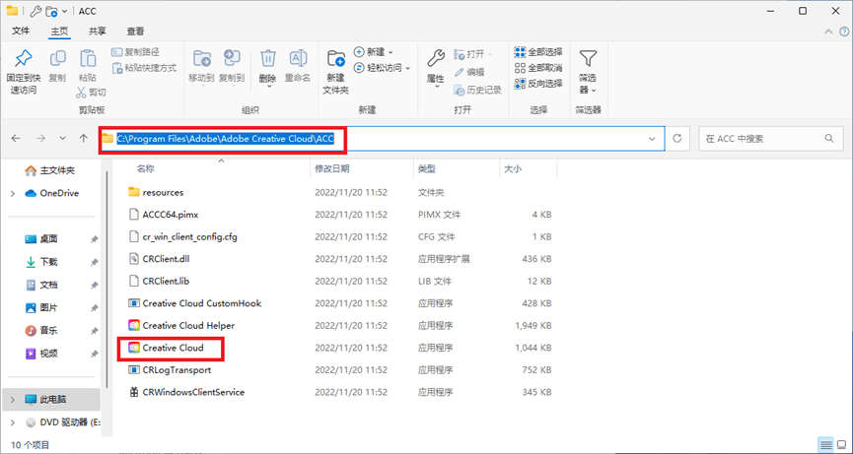Open the Easy access dropdown
853x454 pixels.
click(x=382, y=68)
